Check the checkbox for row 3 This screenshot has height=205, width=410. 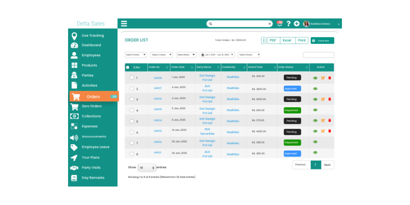(132, 99)
